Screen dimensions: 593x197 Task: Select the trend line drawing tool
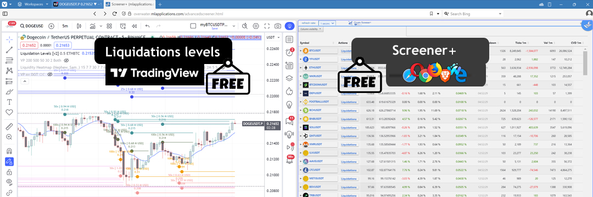(x=9, y=50)
